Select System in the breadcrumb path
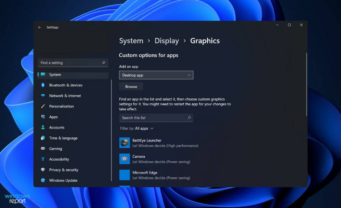The image size is (341, 208). pos(131,41)
